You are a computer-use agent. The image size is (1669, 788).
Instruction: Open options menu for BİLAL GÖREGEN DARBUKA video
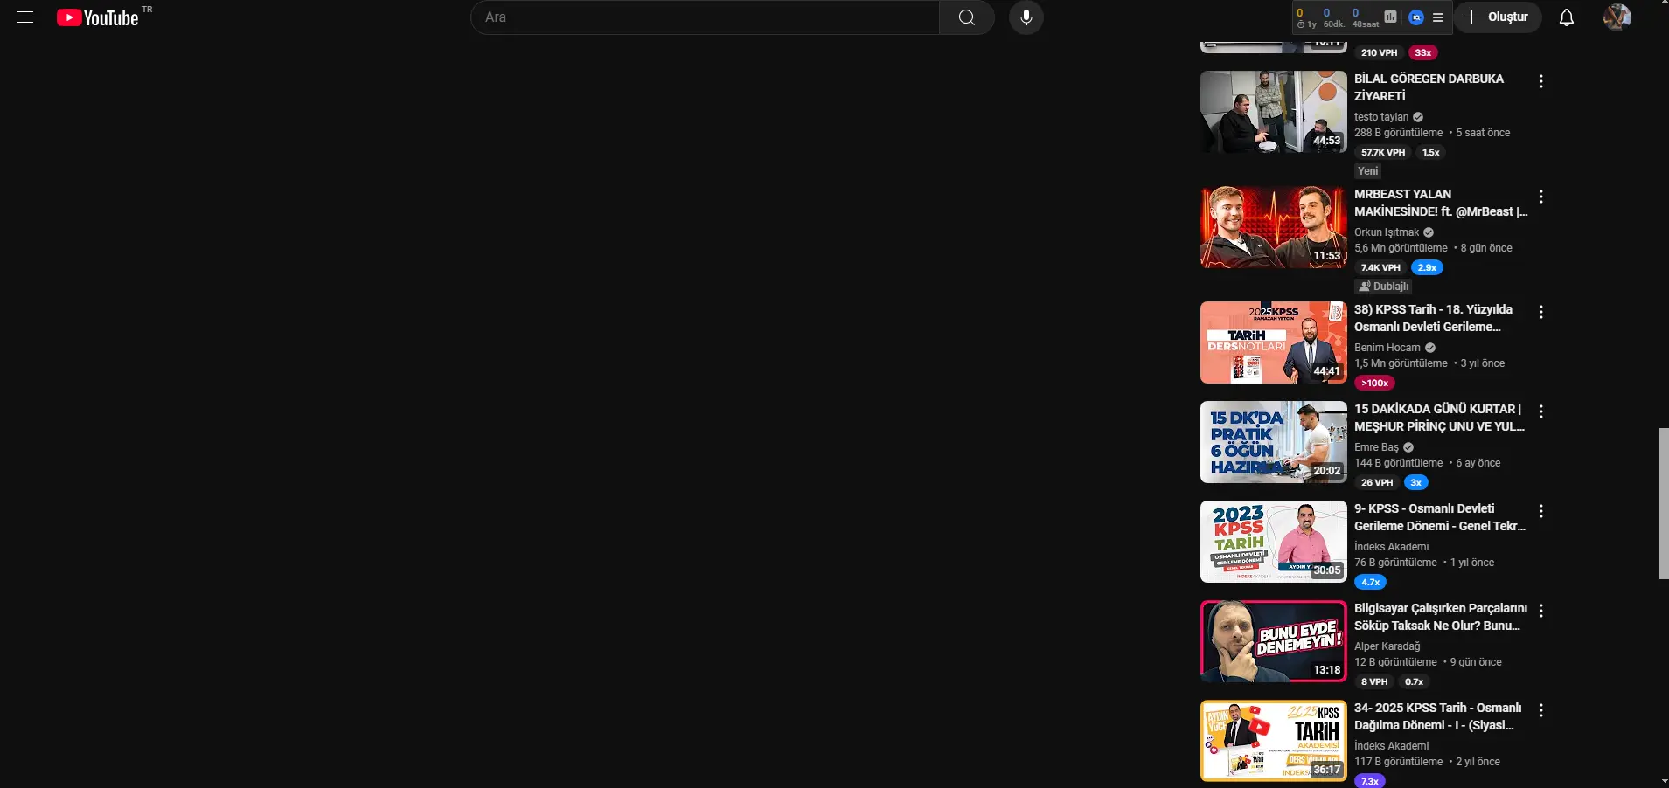[x=1541, y=81]
